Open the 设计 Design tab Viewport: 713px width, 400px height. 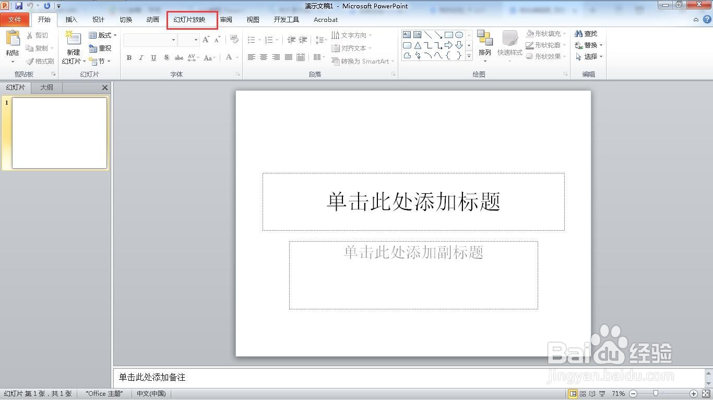(98, 20)
